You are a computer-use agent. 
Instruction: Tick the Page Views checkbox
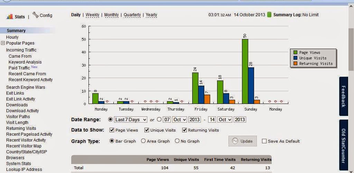pyautogui.click(x=112, y=130)
